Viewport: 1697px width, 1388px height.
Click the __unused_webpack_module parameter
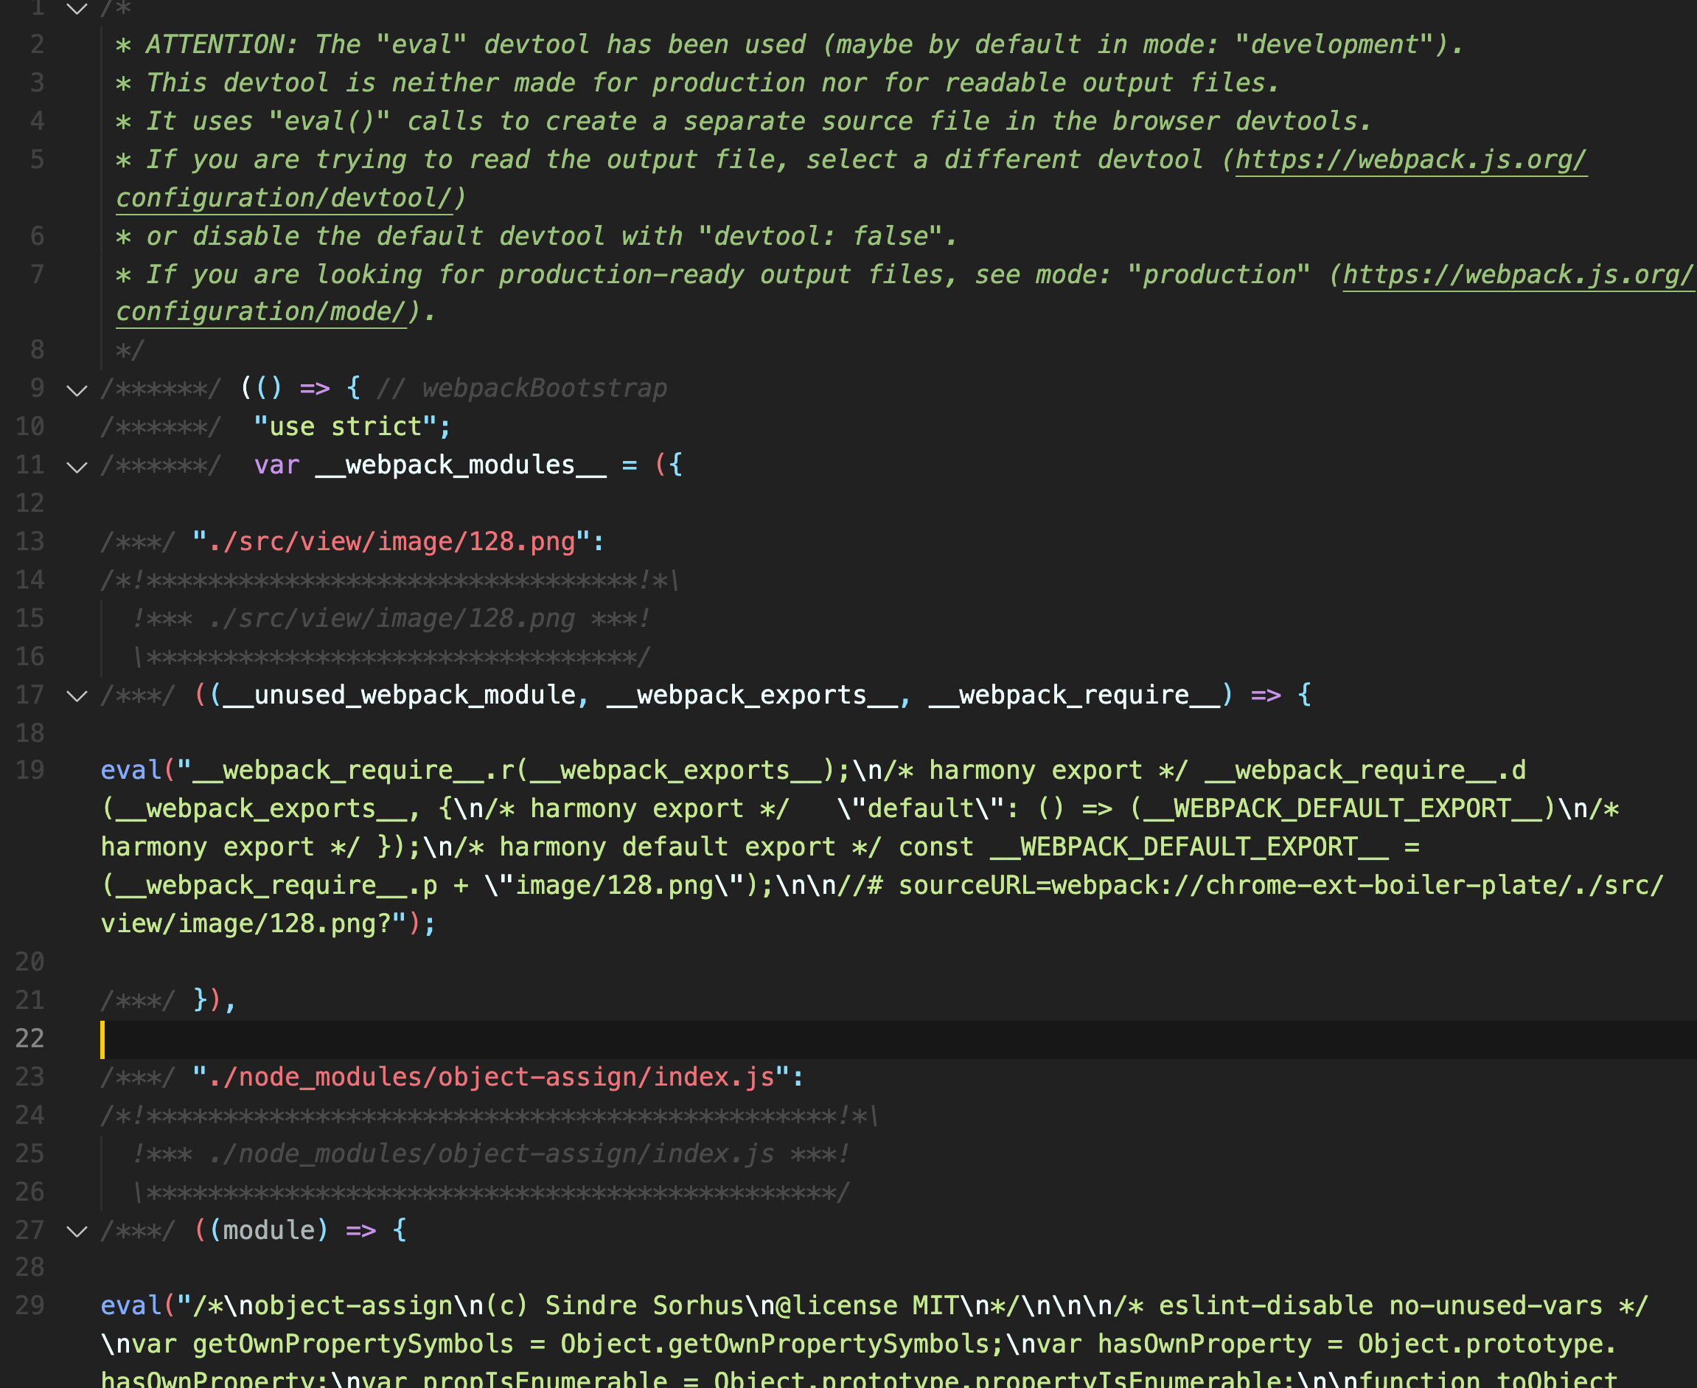(x=400, y=695)
